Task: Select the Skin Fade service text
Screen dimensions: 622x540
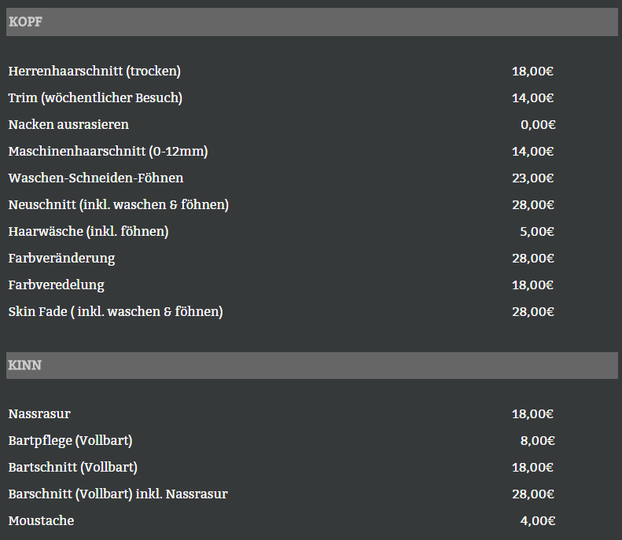Action: 116,312
